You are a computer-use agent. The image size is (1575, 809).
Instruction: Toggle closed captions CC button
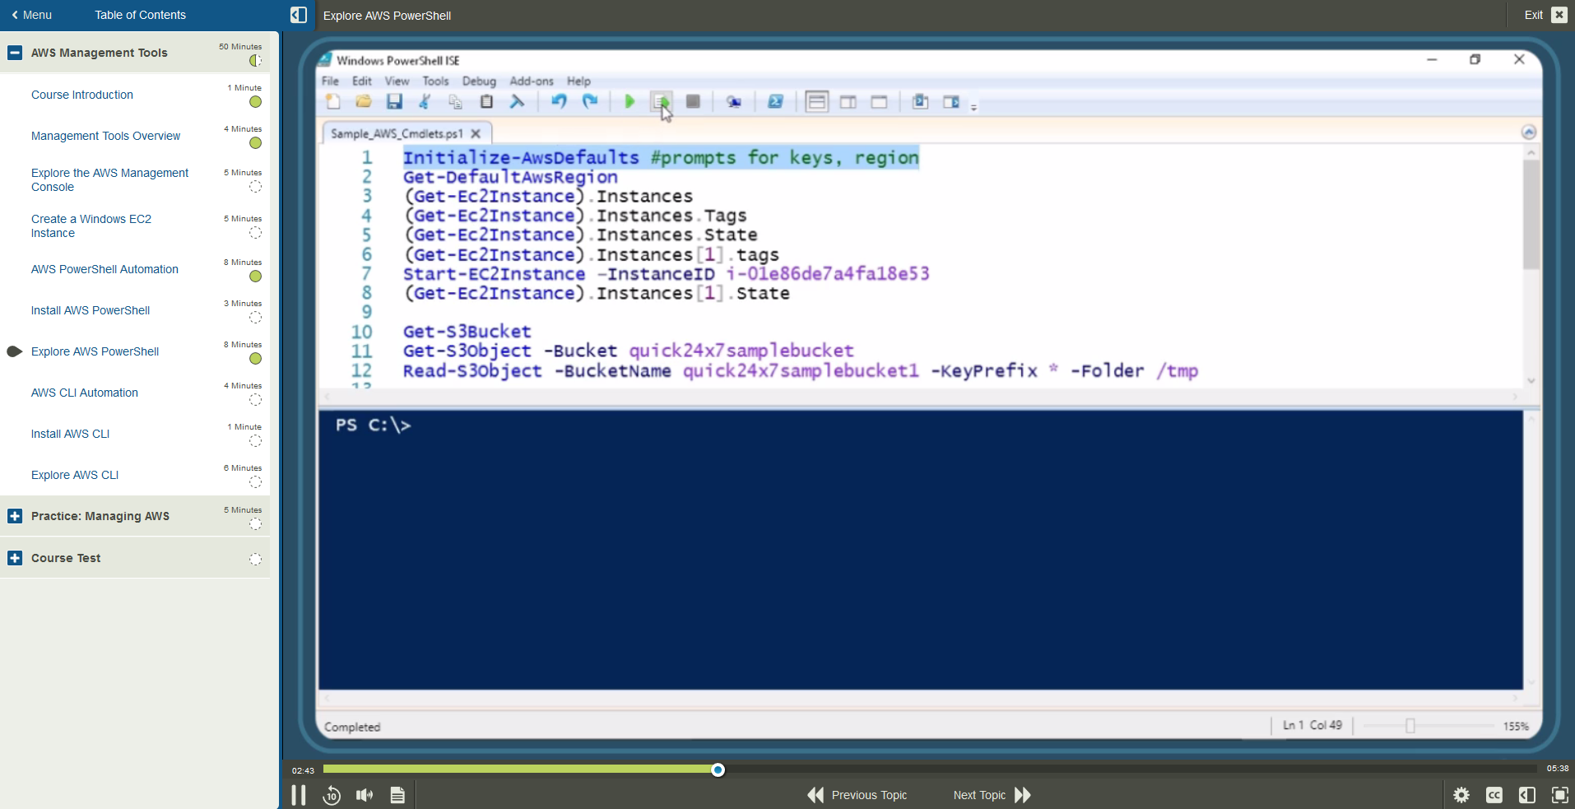click(1494, 795)
